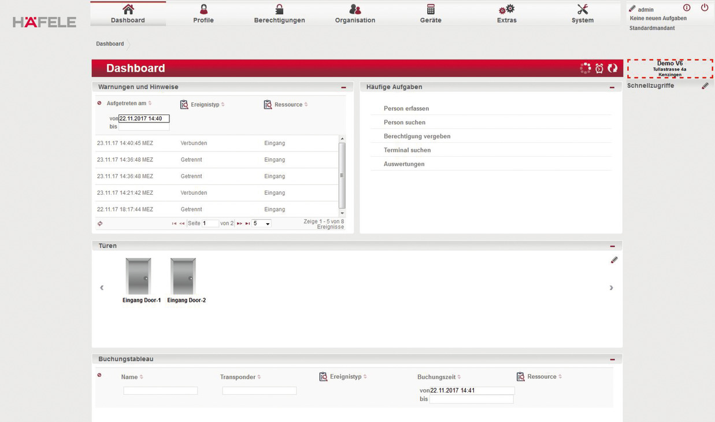
Task: Go to next page of warnings
Action: (x=239, y=224)
